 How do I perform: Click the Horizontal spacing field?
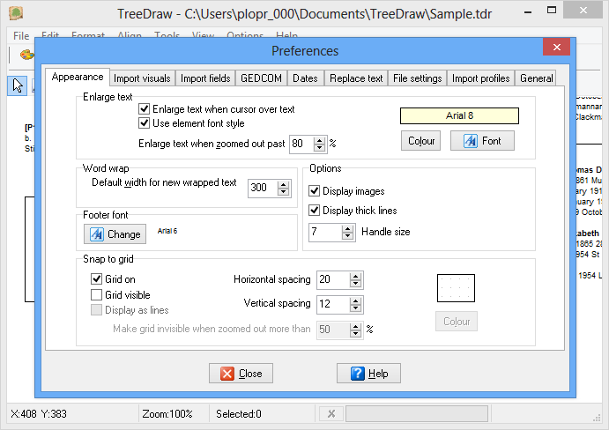(333, 279)
